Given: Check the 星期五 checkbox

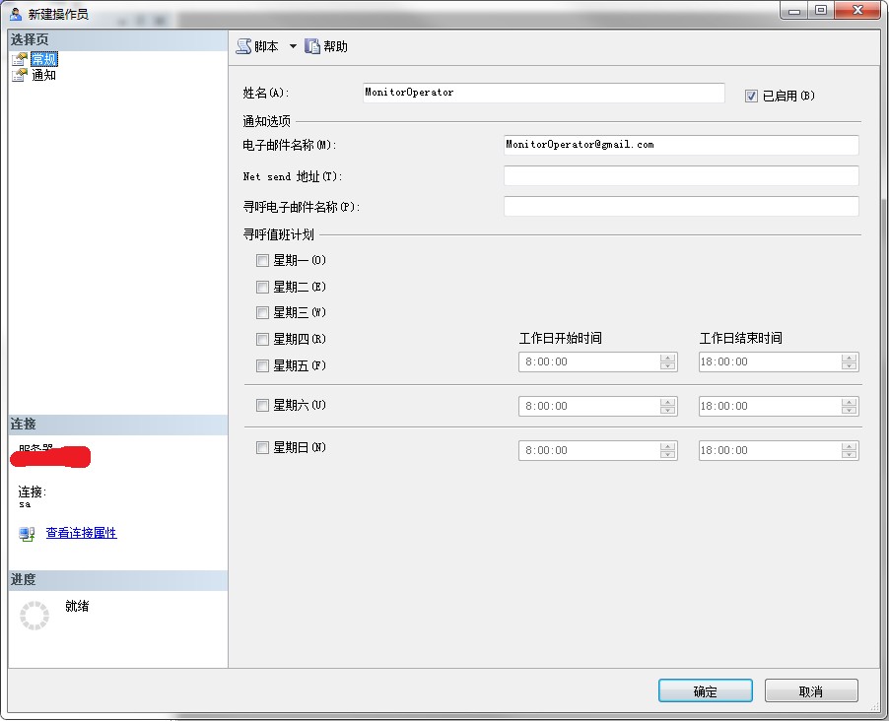Looking at the screenshot, I should (x=262, y=365).
